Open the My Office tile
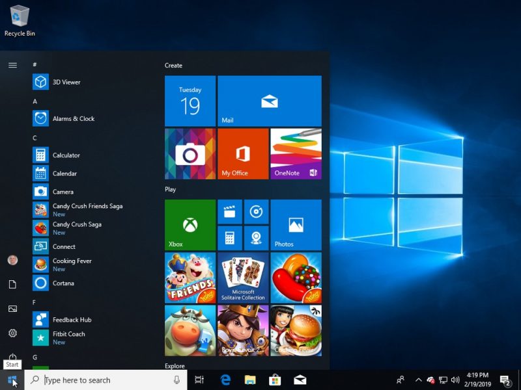This screenshot has width=521, height=390. tap(243, 154)
